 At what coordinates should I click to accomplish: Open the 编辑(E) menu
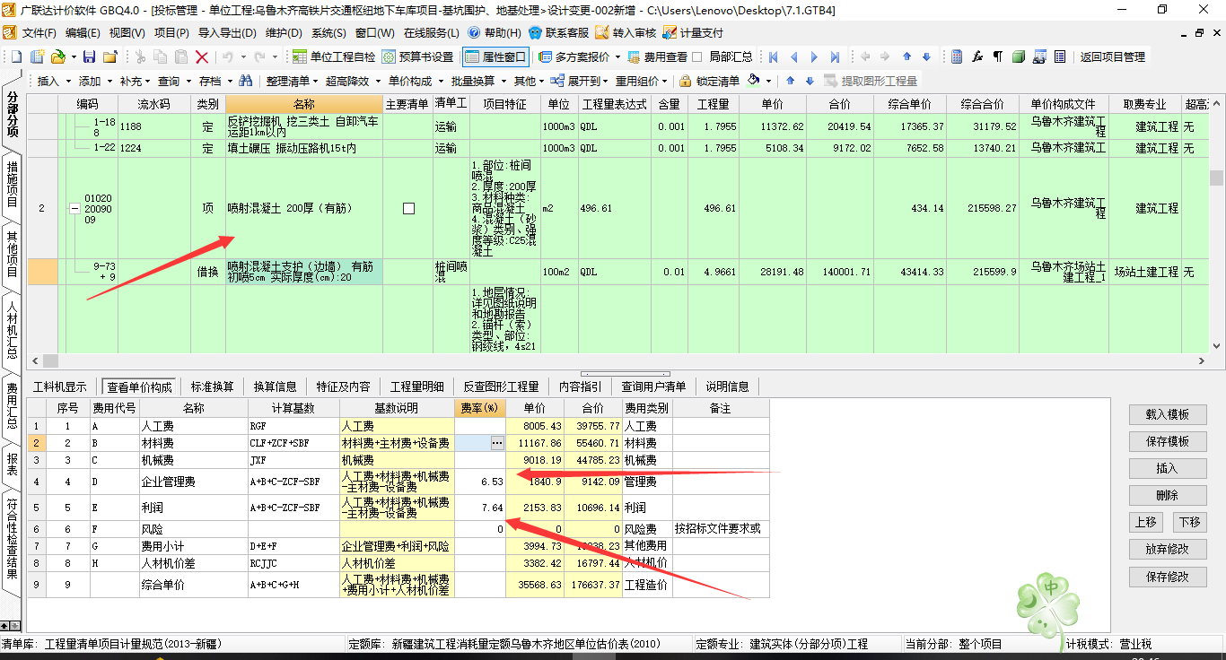coord(83,32)
